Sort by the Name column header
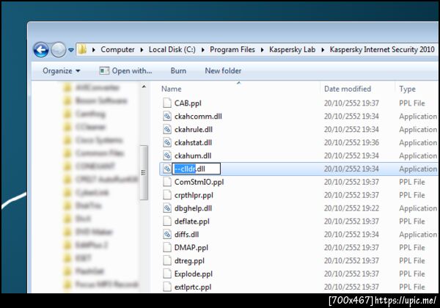 171,89
